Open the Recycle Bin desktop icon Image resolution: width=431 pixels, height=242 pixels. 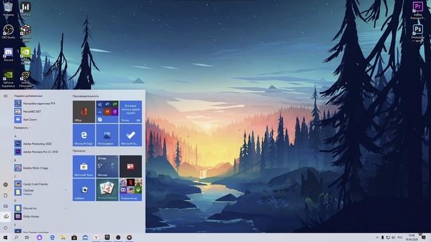(8, 9)
